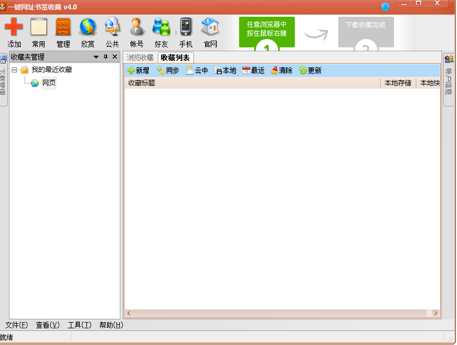
Task: Close the 收藏夹管理 panel
Action: [115, 57]
